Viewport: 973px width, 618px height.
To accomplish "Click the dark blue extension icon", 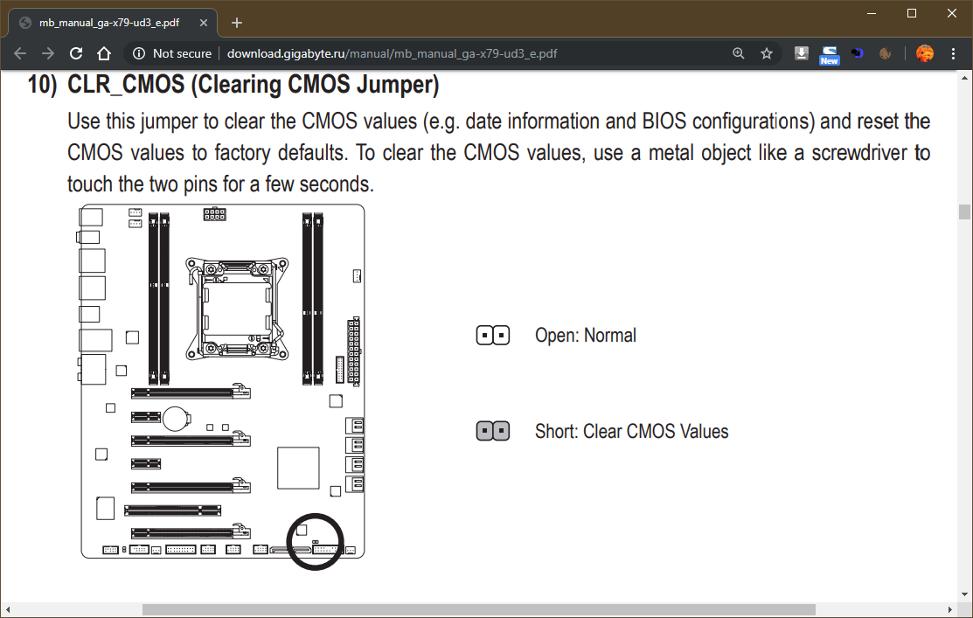I will click(x=857, y=53).
